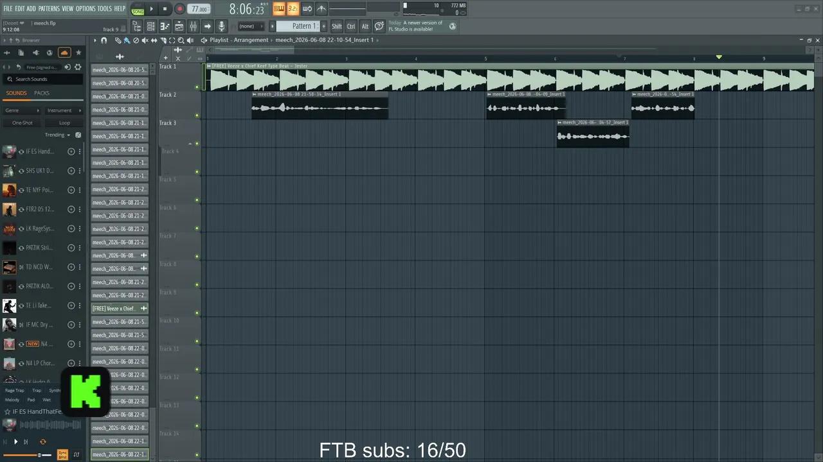Toggle the One-Shot filter

22,123
